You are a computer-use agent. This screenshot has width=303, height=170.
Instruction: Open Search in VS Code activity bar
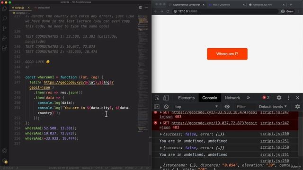pyautogui.click(x=4, y=18)
